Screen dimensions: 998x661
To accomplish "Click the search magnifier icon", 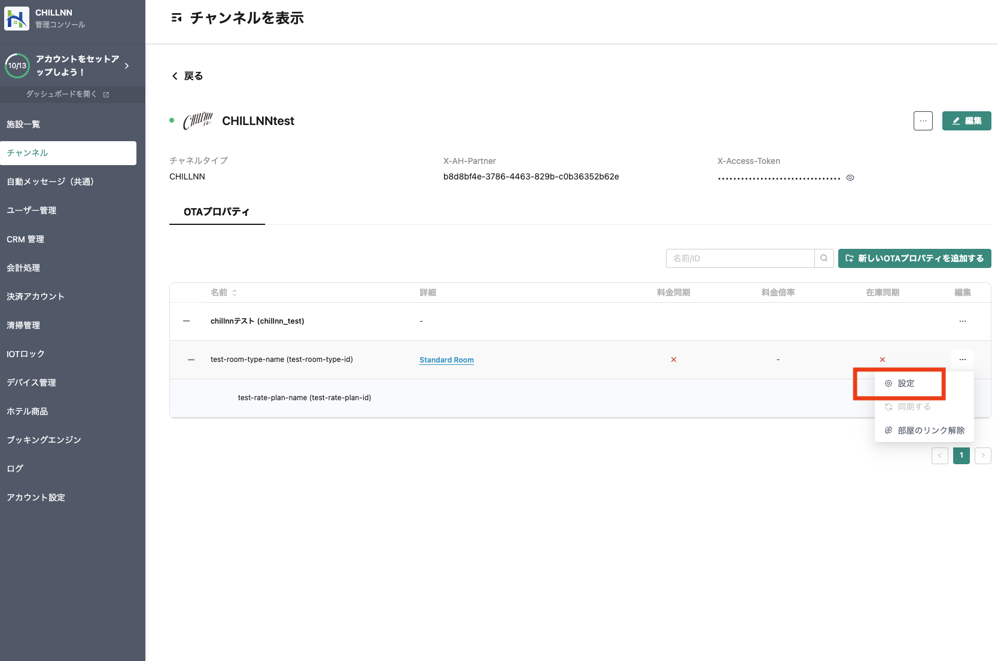I will [824, 258].
